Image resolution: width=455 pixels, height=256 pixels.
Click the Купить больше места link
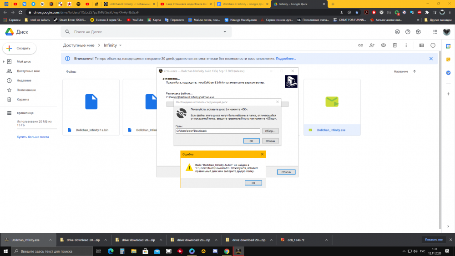coord(33,136)
